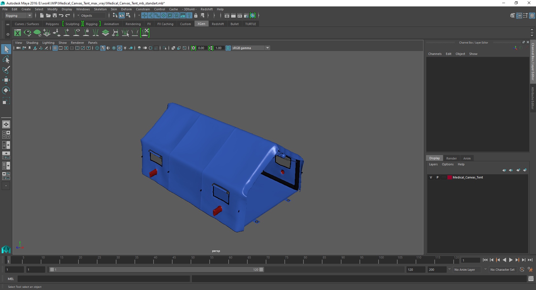Open the sRGB gamma color space dropdown
Viewport: 536px width, 290px height.
(251, 48)
